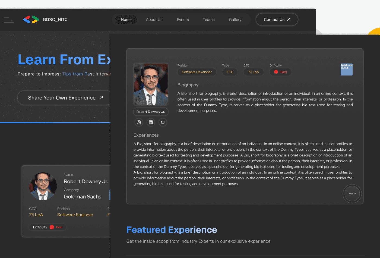380x258 pixels.
Task: Click the arrow on Share Your Own Experience
Action: [x=101, y=98]
